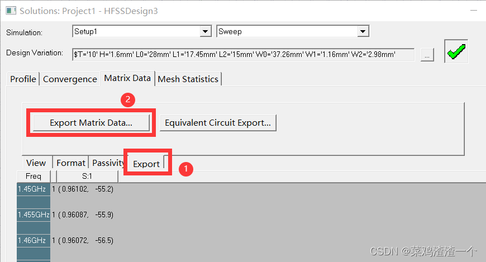Click the HFSS Solutions window title icon

pyautogui.click(x=11, y=11)
